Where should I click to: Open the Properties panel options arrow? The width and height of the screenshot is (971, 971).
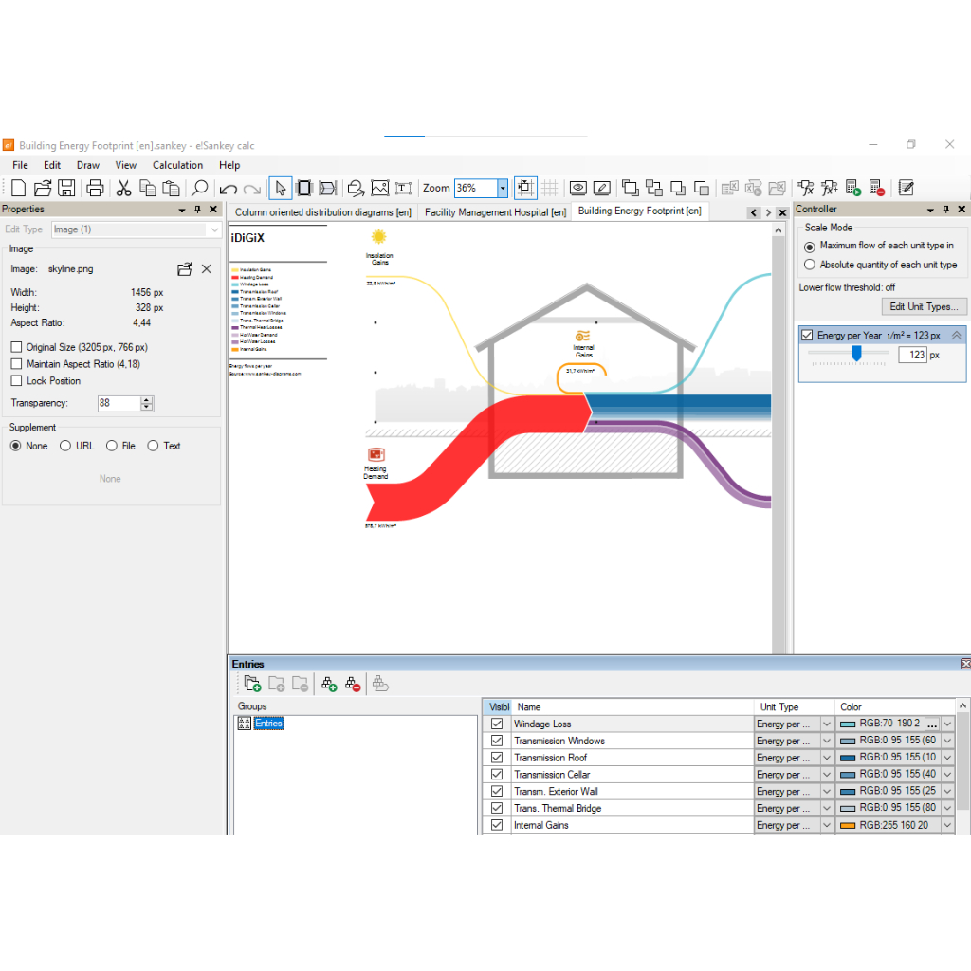pos(182,210)
